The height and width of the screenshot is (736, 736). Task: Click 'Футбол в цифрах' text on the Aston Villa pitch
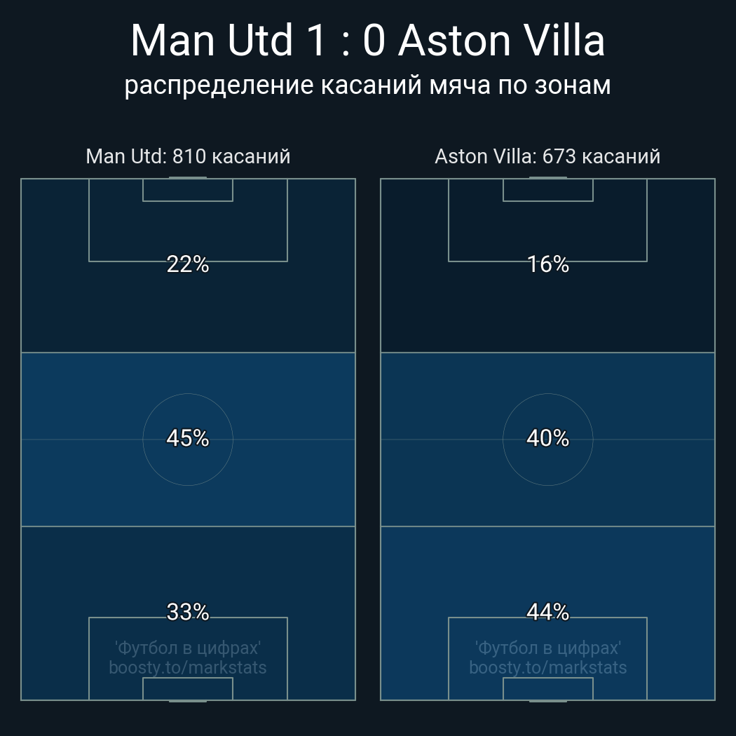(547, 648)
